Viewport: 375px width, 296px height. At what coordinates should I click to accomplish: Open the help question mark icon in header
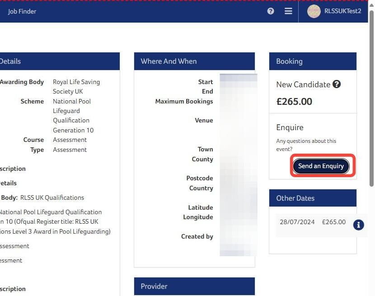(271, 11)
